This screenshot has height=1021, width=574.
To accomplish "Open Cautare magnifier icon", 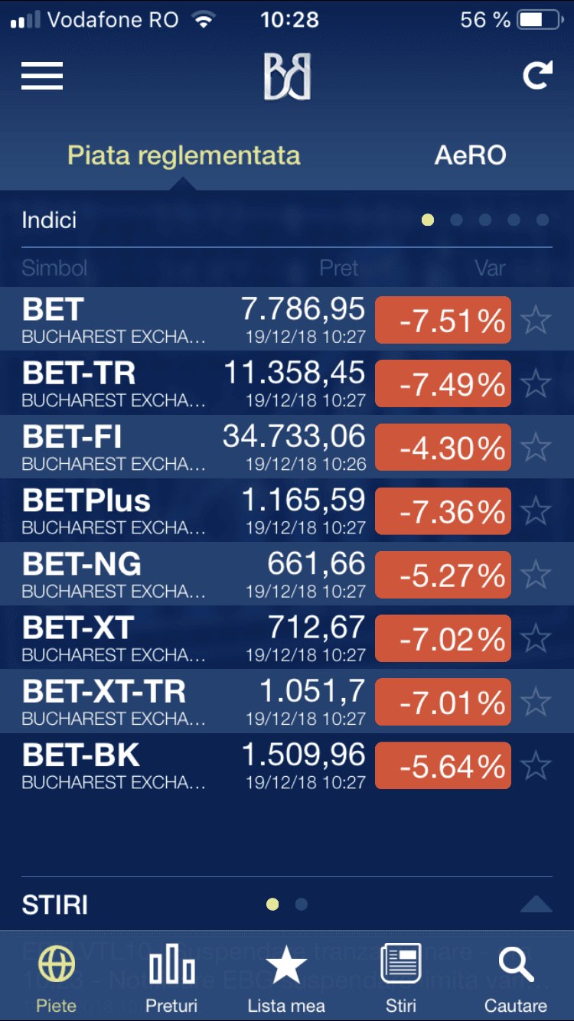I will click(516, 964).
